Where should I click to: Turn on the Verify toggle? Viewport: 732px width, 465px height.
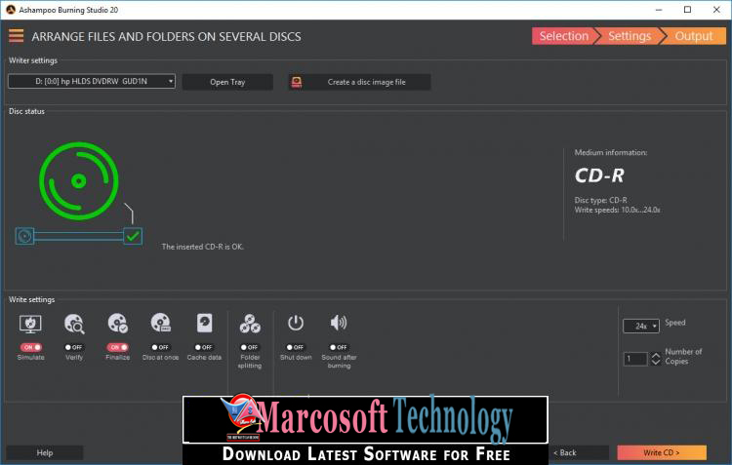click(74, 347)
